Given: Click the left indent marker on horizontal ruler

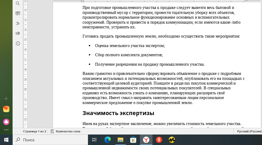Looking at the screenshot, I should [82, 1].
